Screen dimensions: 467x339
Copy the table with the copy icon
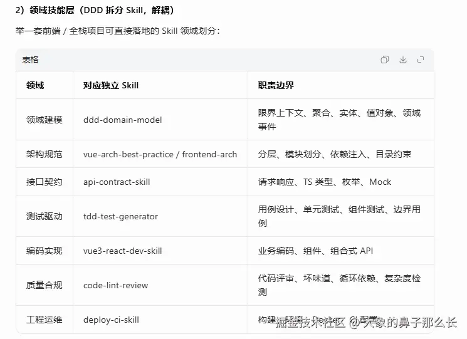pos(384,60)
